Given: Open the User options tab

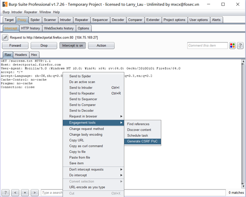Looking at the screenshot, I should 198,20.
